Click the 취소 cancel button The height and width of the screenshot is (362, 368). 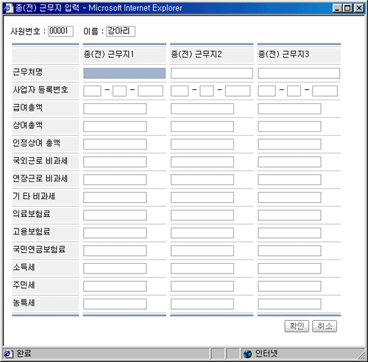click(x=325, y=326)
